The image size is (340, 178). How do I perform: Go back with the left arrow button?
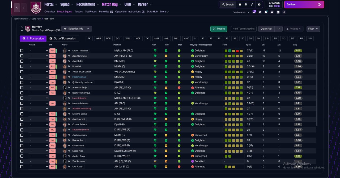click(17, 8)
